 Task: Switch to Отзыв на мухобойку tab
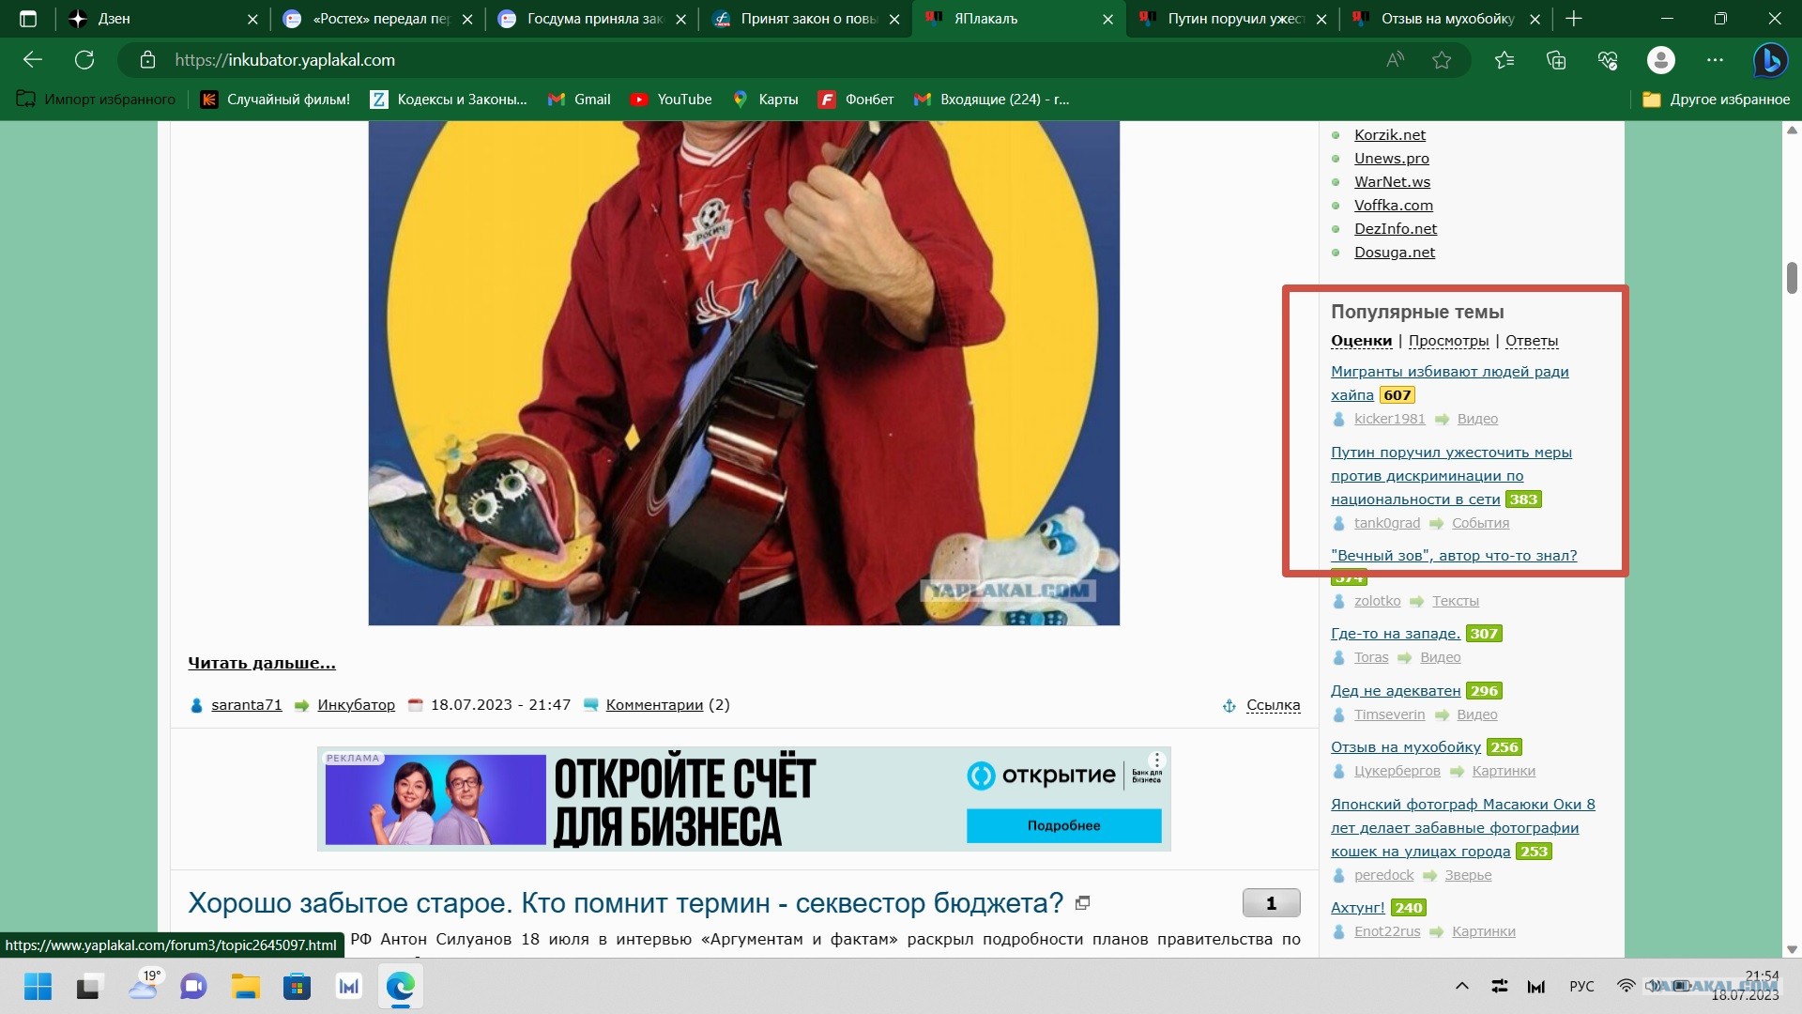1446,19
